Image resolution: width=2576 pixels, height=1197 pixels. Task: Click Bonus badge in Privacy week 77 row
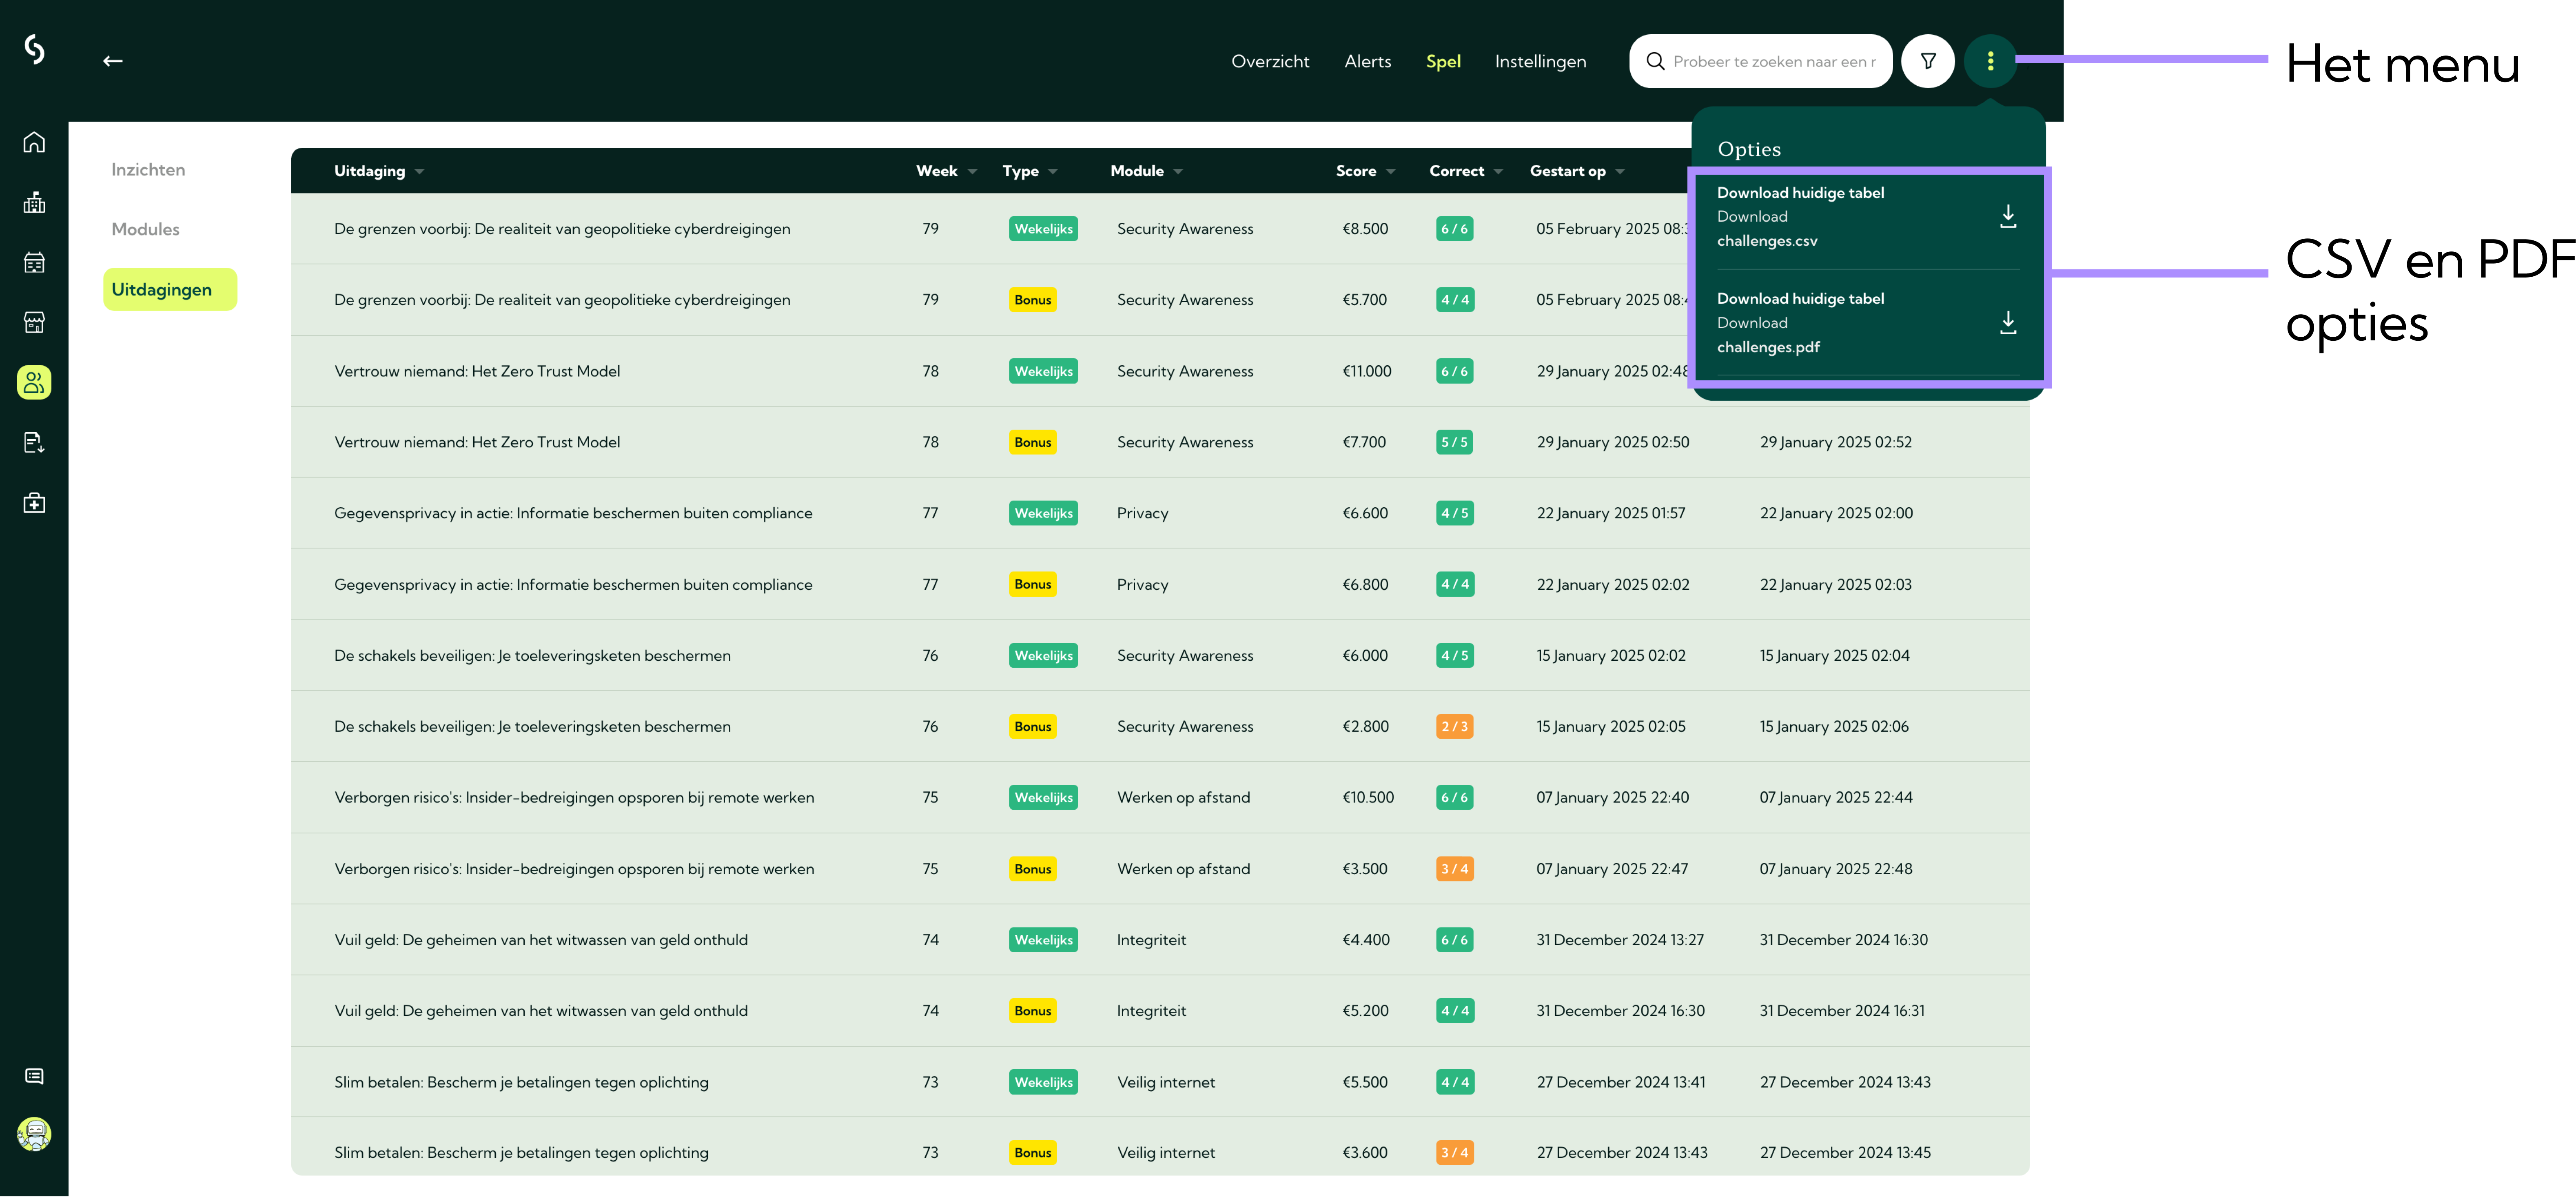(x=1032, y=584)
